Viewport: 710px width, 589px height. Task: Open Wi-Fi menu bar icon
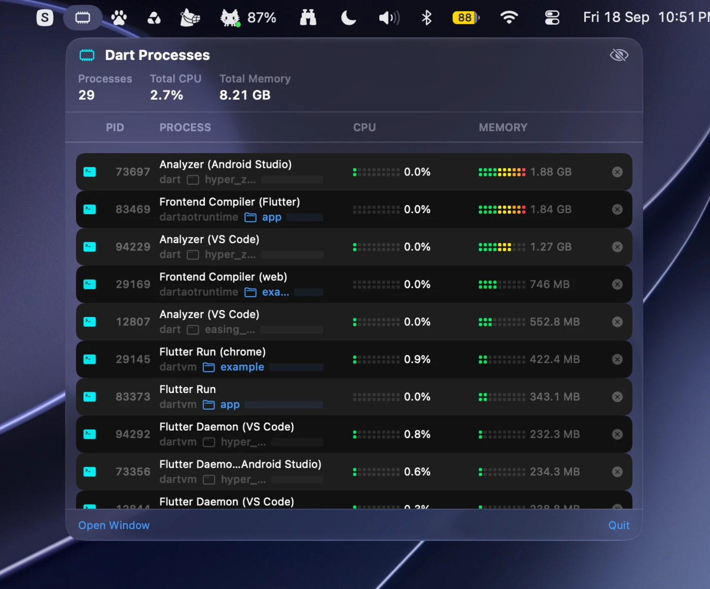coord(509,18)
